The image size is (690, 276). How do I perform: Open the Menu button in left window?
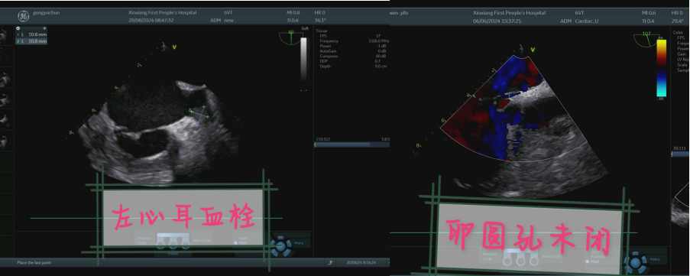click(x=300, y=242)
